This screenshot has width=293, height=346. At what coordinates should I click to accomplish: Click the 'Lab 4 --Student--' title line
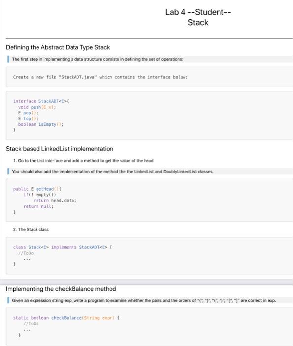pyautogui.click(x=198, y=12)
